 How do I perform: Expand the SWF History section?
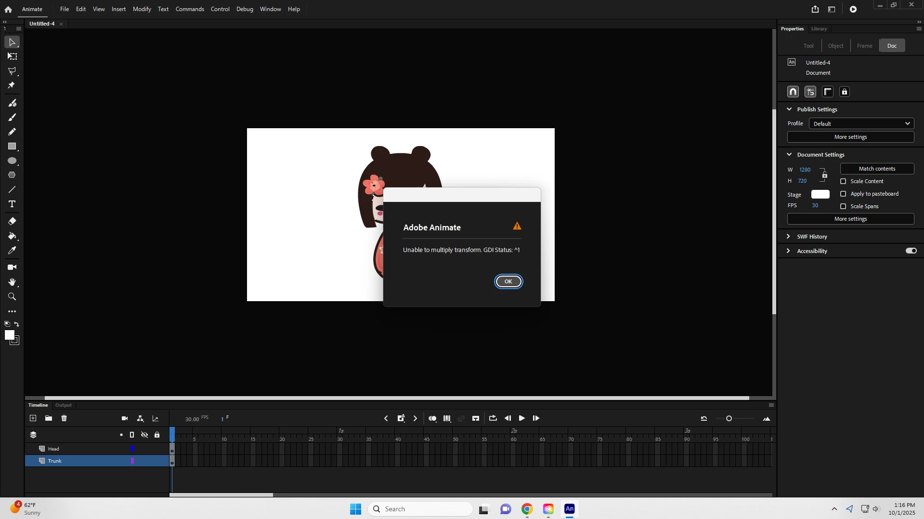click(789, 237)
